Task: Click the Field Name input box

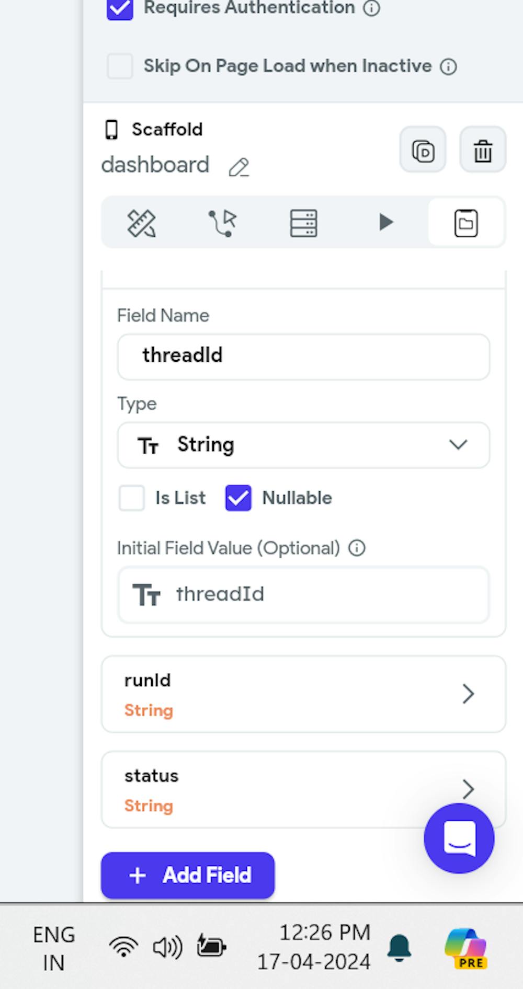Action: (303, 356)
